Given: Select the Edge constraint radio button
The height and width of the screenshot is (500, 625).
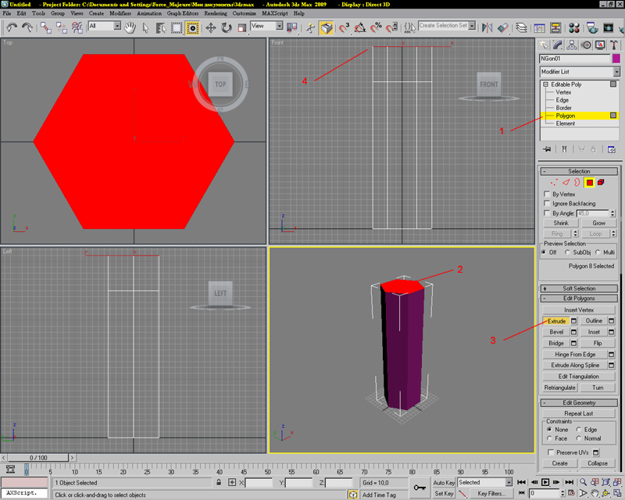Looking at the screenshot, I should click(x=579, y=430).
